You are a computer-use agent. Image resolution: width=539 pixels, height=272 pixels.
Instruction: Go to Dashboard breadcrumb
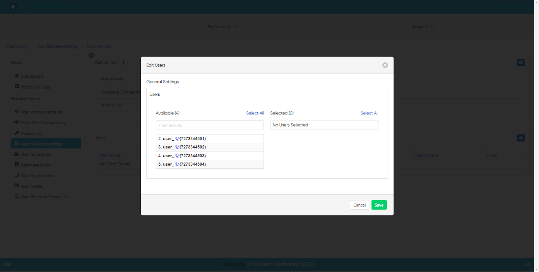coord(17,46)
